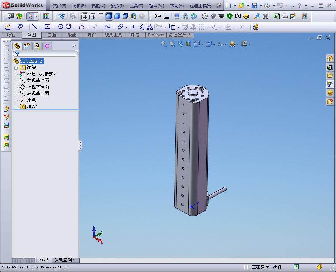336x272 pixels.
Task: Toggle Hidden Lines Removed display style
Action: [x=101, y=16]
